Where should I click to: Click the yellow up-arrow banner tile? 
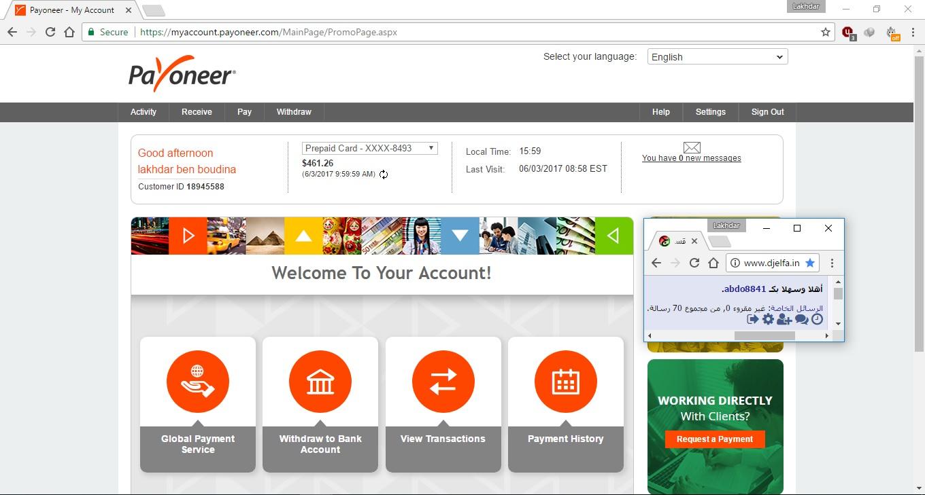coord(303,236)
